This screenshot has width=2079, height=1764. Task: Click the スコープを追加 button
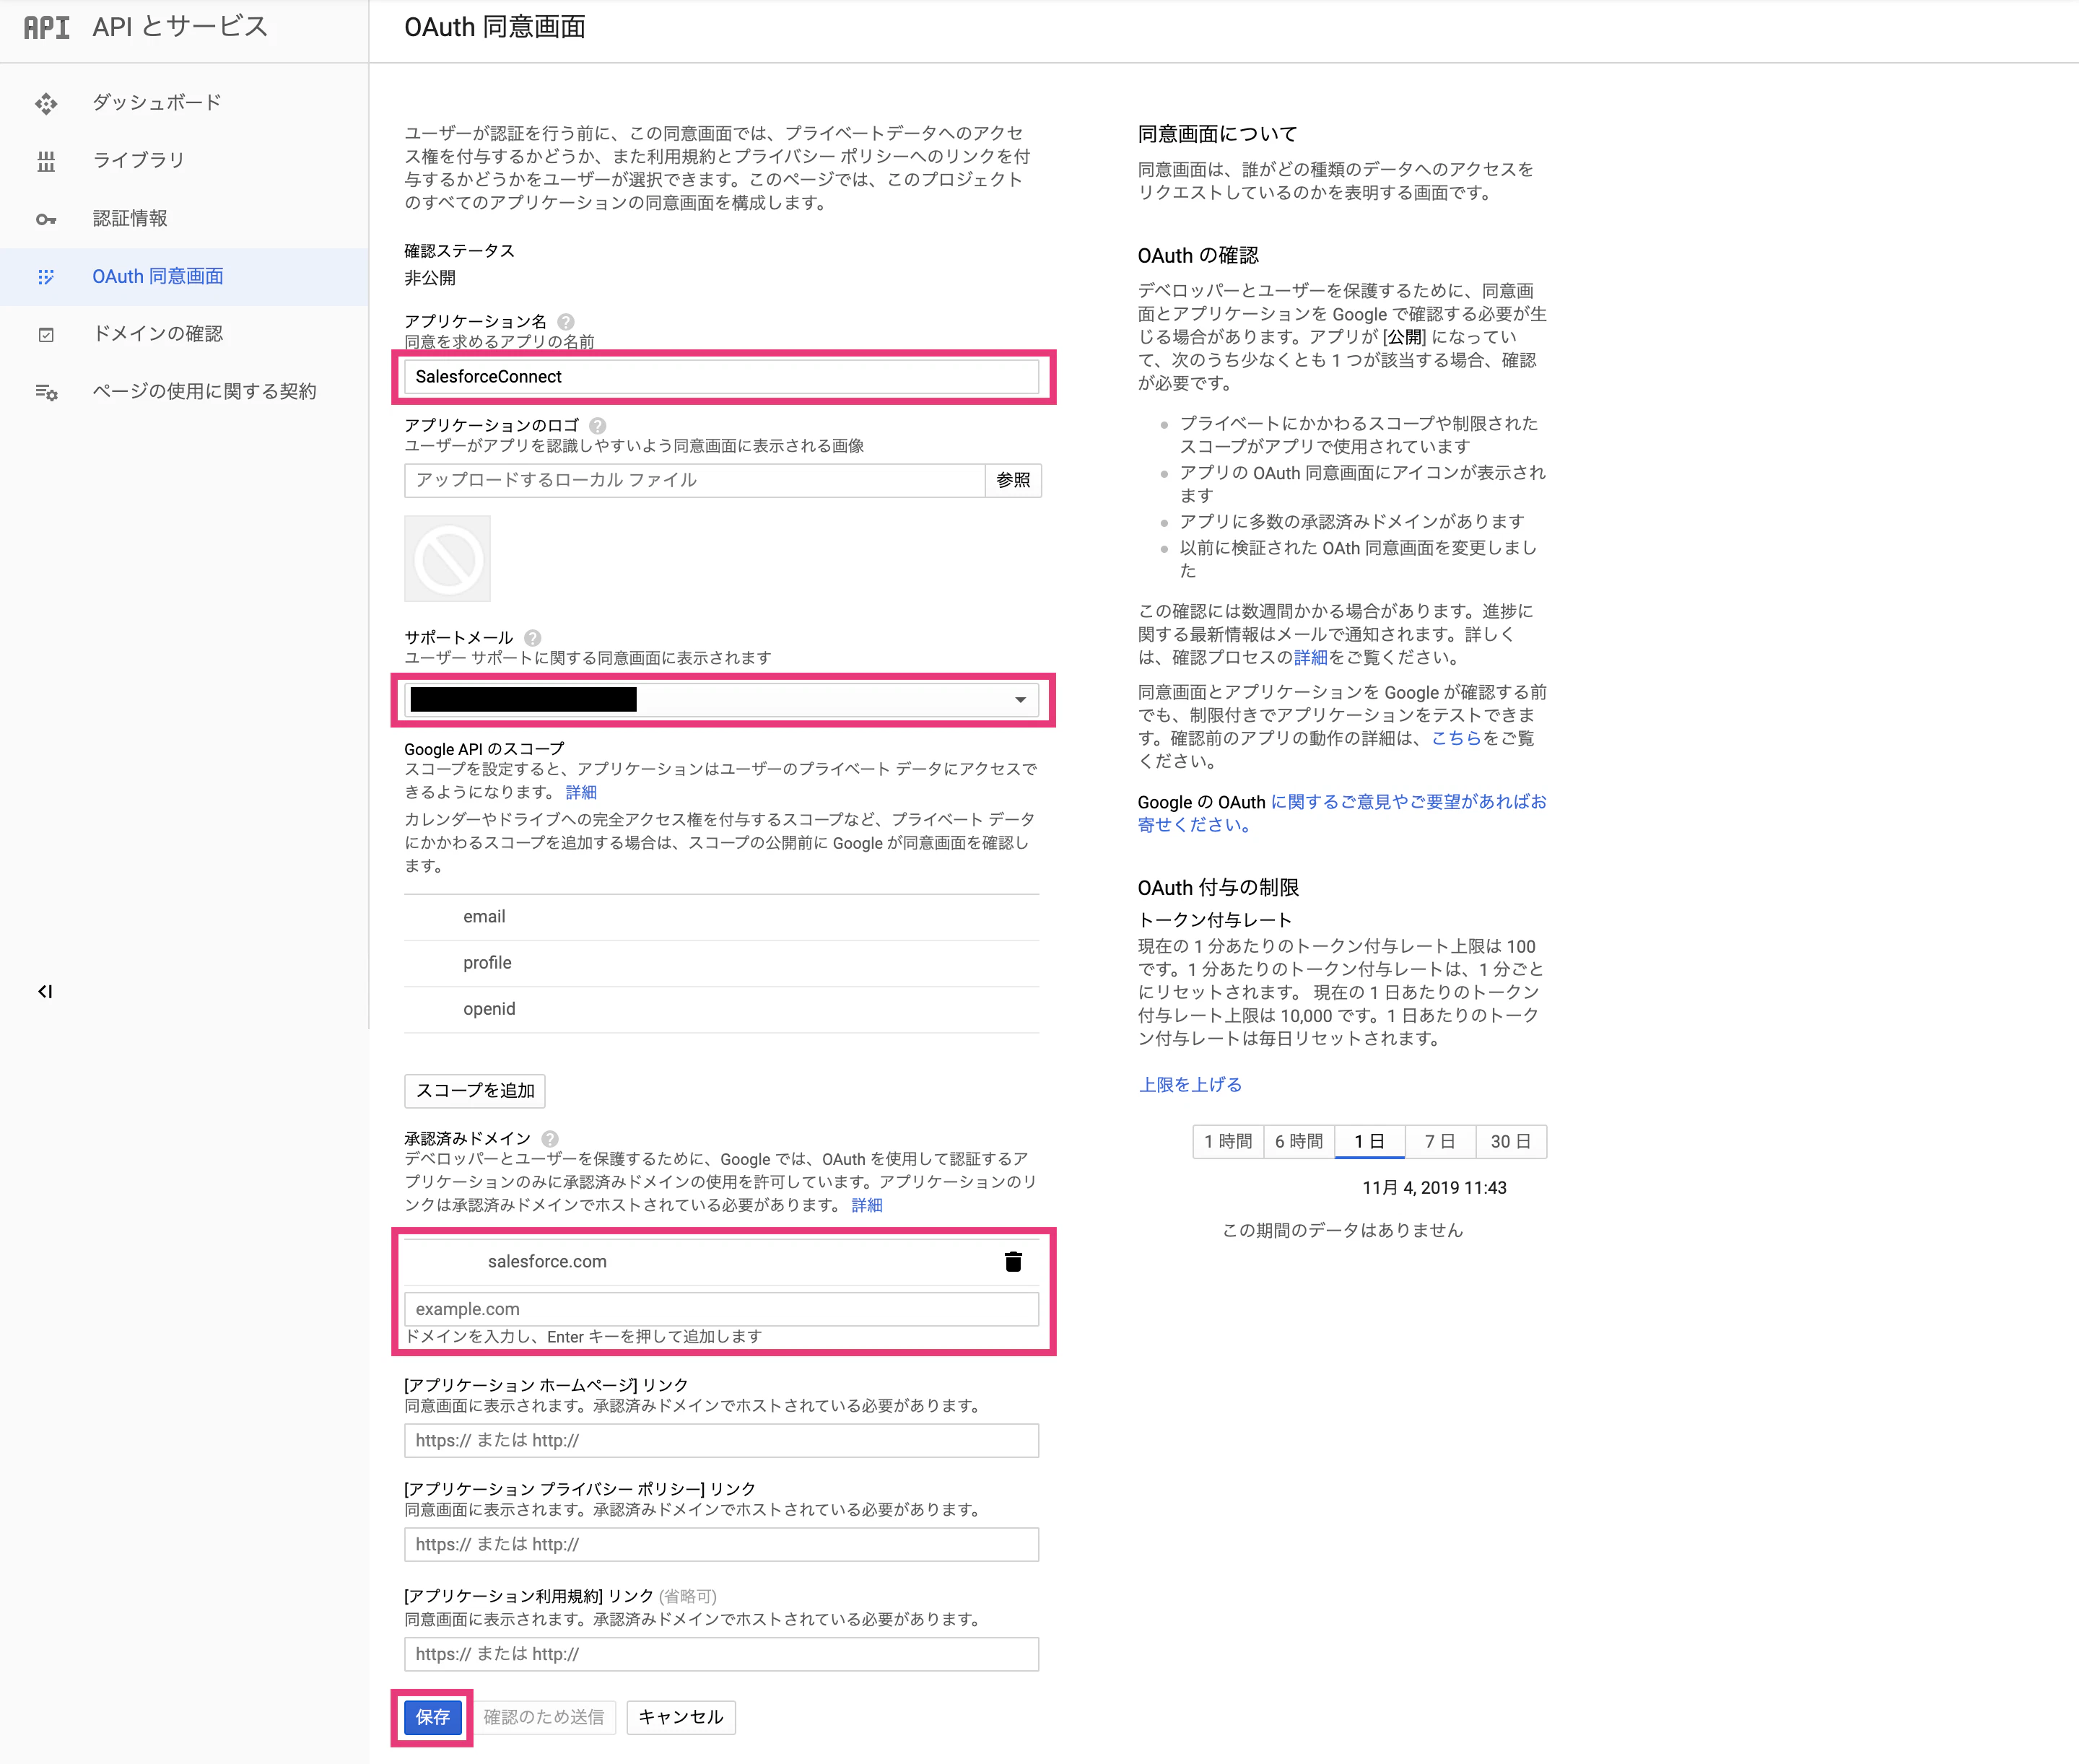click(x=475, y=1090)
